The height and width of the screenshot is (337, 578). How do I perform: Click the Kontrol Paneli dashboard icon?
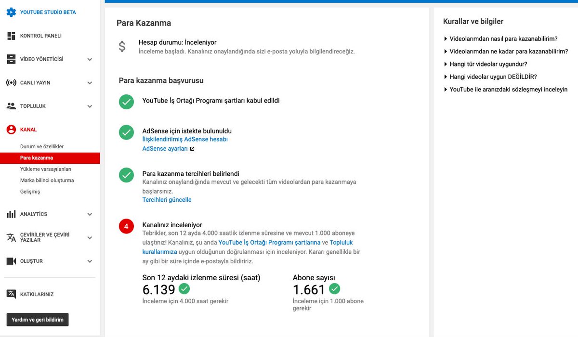[11, 36]
